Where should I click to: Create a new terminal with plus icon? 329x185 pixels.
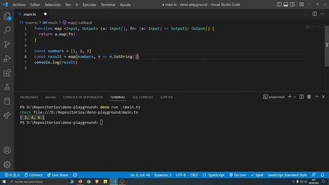coord(290,97)
